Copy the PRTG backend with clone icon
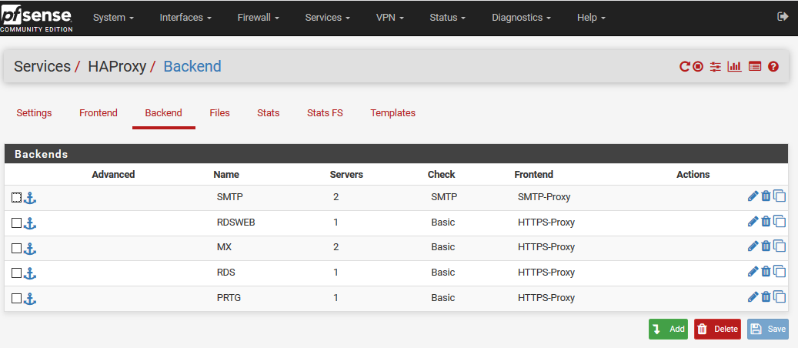This screenshot has width=798, height=348. coord(780,296)
